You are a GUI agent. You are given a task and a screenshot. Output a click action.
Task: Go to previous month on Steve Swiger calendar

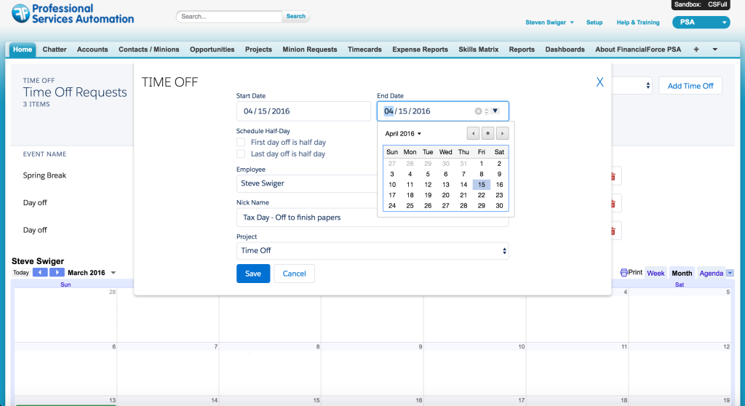pyautogui.click(x=40, y=272)
